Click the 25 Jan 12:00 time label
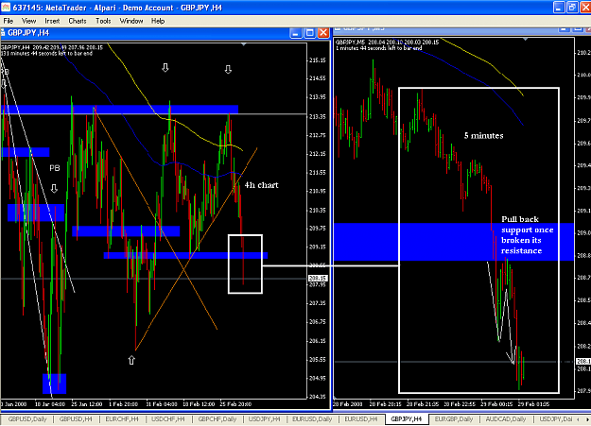The image size is (591, 426). pos(87,404)
